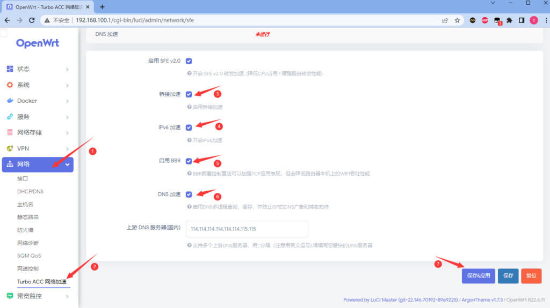Expand the 带宽监控 menu chevron
This screenshot has width=550, height=308.
[x=67, y=296]
